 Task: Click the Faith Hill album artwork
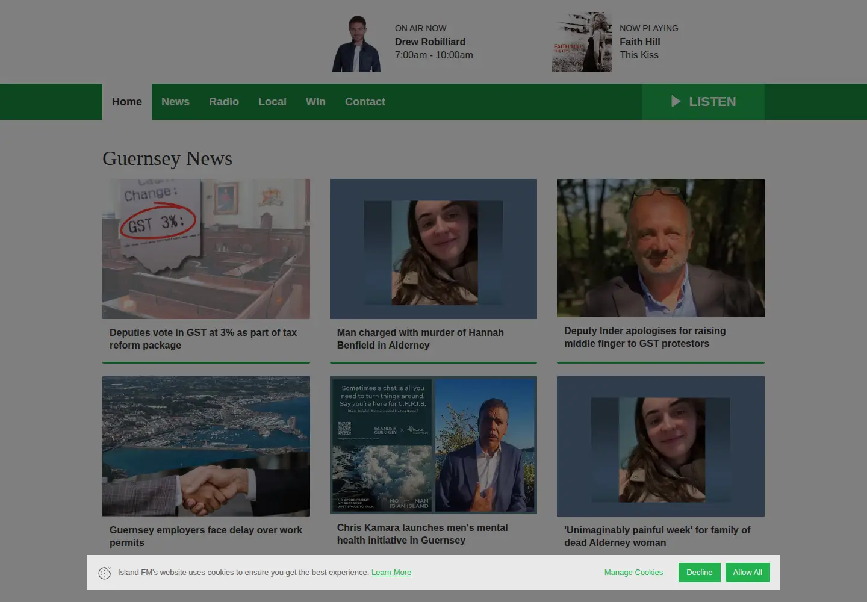(x=582, y=42)
